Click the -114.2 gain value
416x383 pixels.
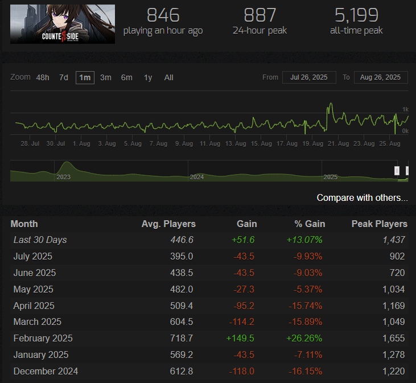point(242,322)
